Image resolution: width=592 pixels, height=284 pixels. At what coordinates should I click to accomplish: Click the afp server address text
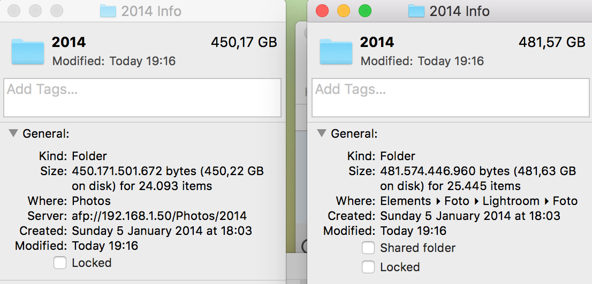click(x=160, y=216)
